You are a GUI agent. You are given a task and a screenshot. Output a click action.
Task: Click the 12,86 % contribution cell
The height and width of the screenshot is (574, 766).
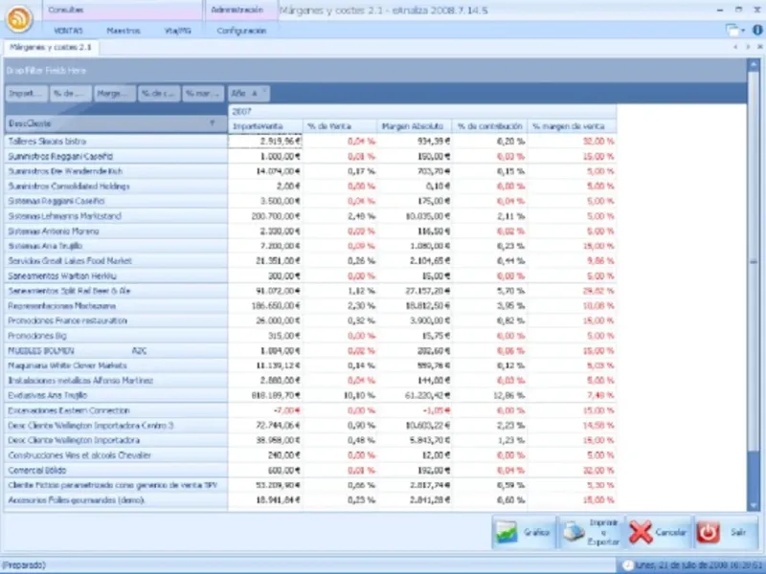coord(489,395)
